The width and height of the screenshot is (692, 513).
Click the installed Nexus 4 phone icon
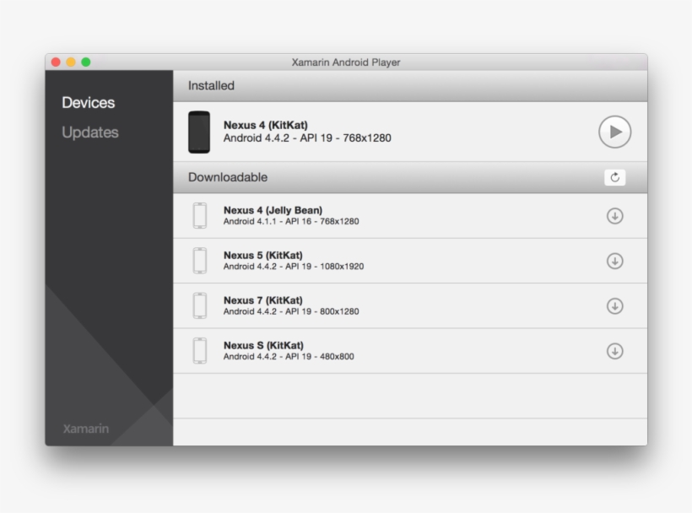click(201, 132)
